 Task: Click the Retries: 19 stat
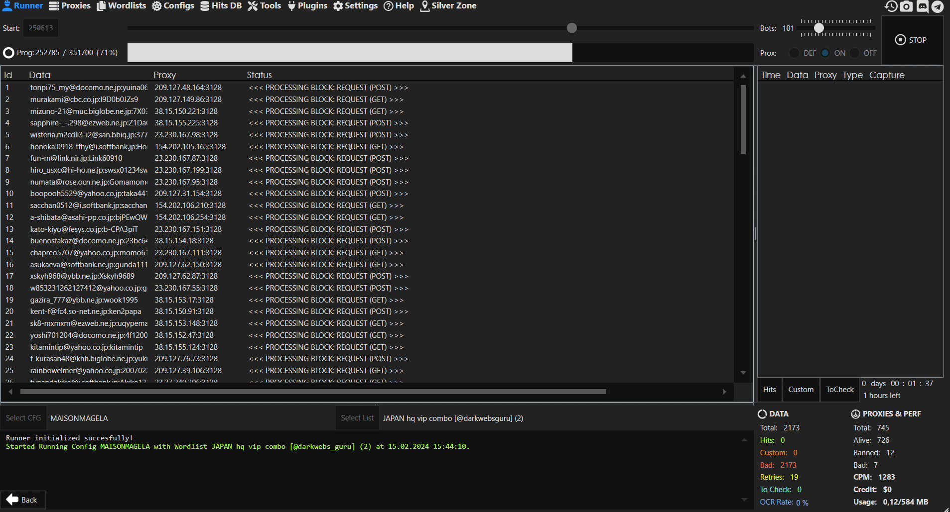779,477
